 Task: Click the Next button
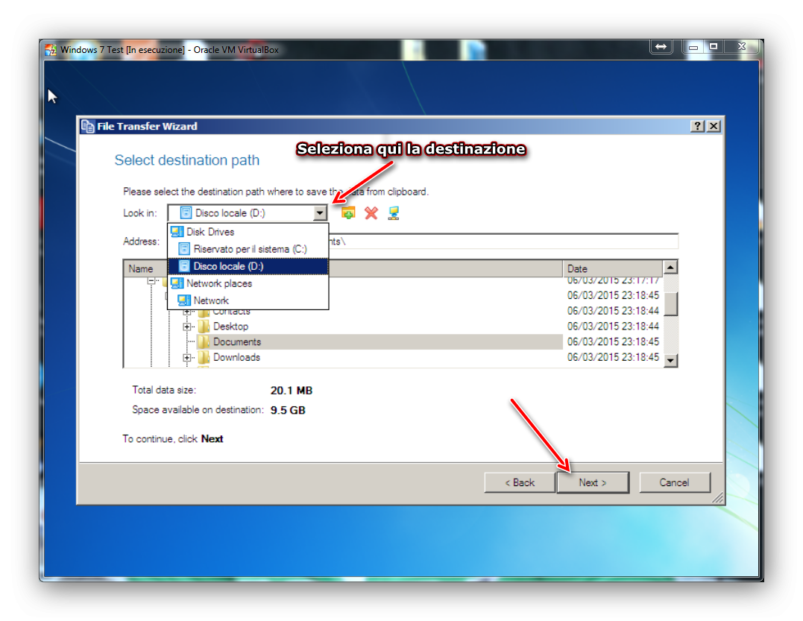pos(593,482)
